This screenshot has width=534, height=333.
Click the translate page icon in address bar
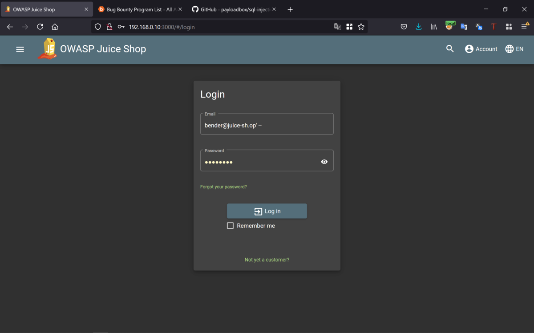coord(338,27)
